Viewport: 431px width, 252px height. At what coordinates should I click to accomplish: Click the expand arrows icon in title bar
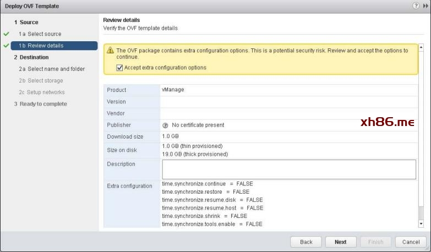coord(424,6)
